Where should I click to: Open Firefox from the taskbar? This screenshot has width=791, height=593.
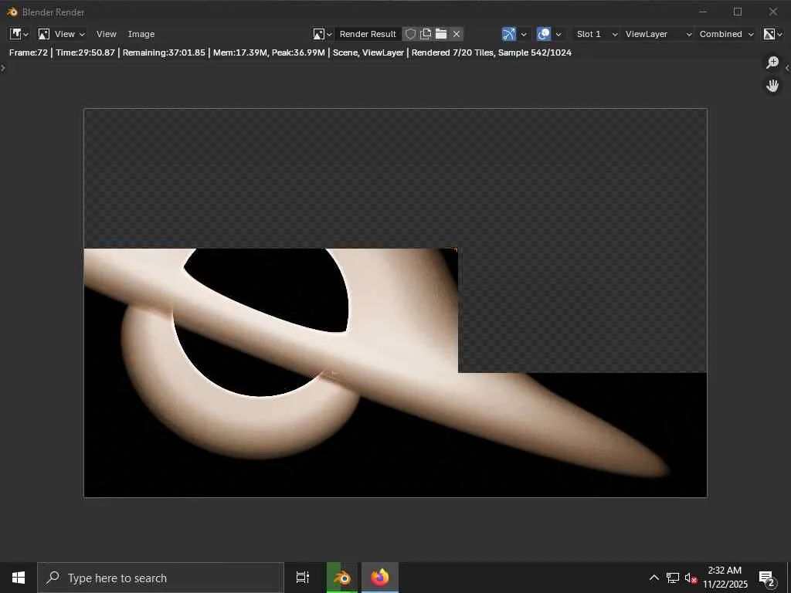tap(379, 578)
